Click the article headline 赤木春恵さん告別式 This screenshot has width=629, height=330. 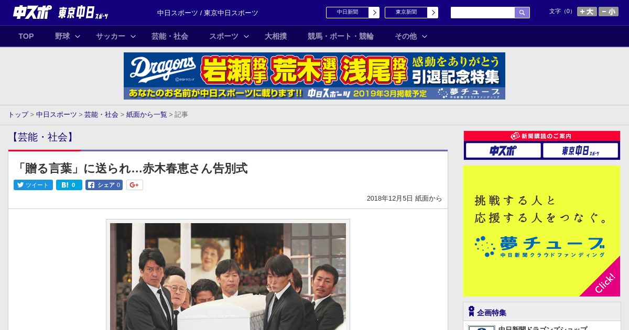[131, 168]
